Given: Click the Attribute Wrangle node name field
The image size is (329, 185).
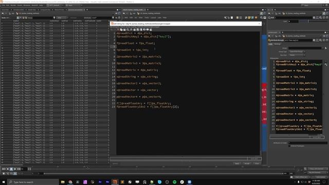Looking at the screenshot, I should tap(298, 40).
